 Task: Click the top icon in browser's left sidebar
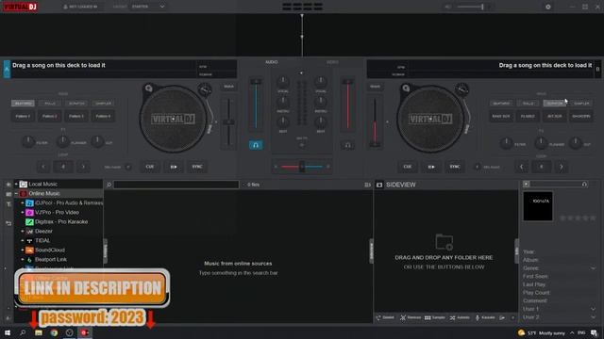tap(8, 185)
